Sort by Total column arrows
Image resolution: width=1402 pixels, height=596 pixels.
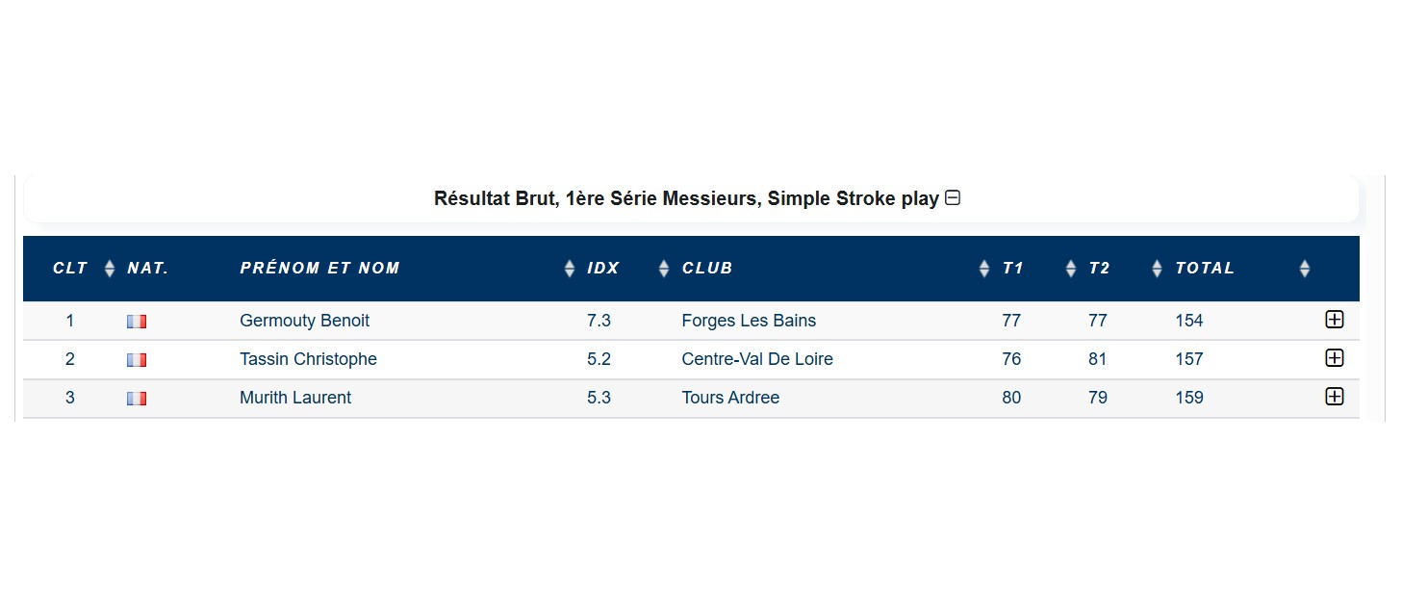click(x=1304, y=269)
